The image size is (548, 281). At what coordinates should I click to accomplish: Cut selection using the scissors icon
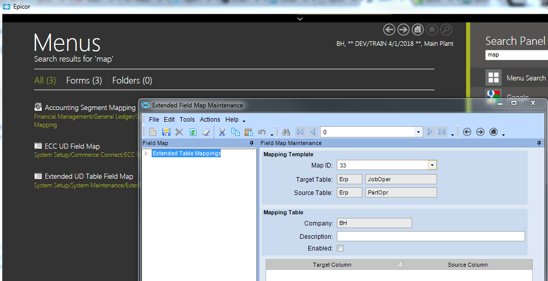pos(222,132)
